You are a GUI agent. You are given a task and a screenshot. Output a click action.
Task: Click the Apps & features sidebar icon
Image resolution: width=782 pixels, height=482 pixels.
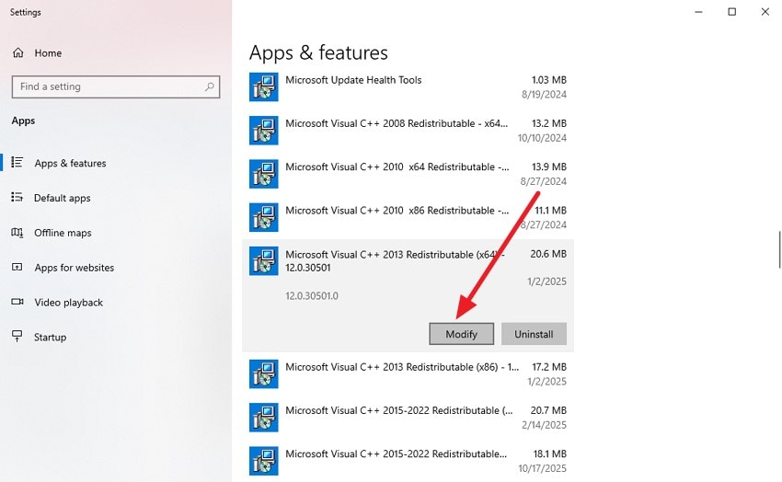coord(17,163)
